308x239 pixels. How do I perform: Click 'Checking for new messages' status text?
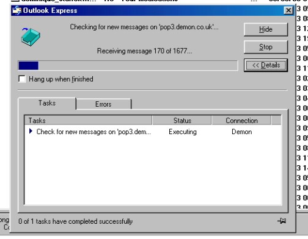pyautogui.click(x=144, y=27)
